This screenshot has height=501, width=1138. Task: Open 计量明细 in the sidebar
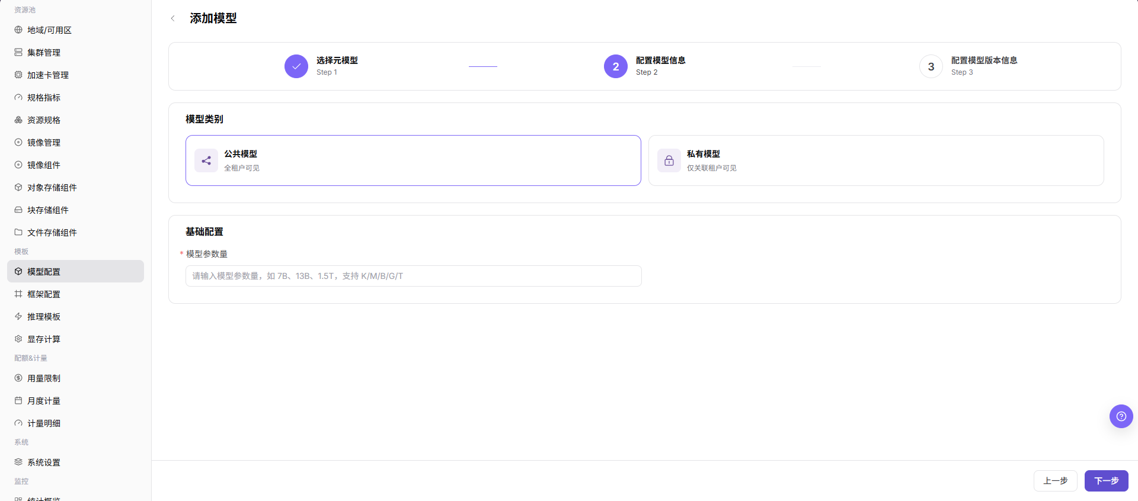75,423
